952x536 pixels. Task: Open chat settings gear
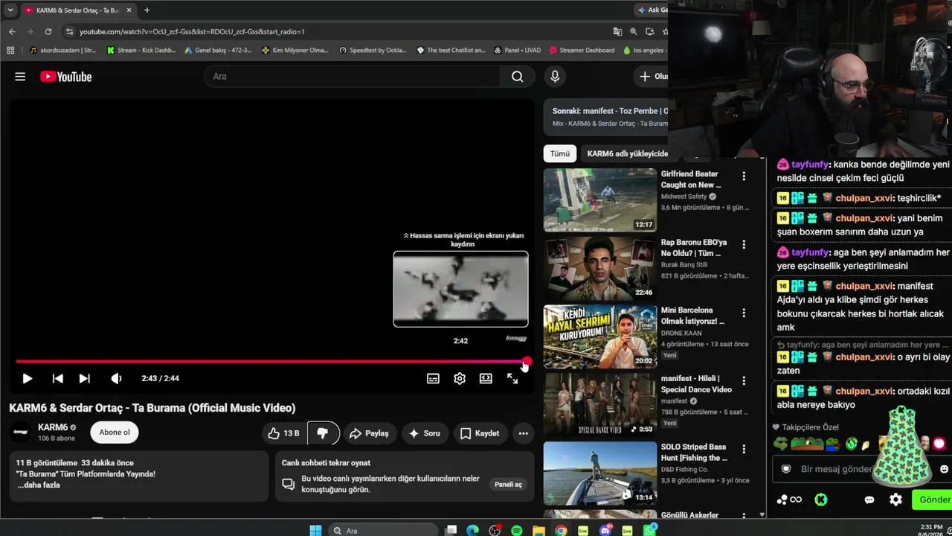895,500
